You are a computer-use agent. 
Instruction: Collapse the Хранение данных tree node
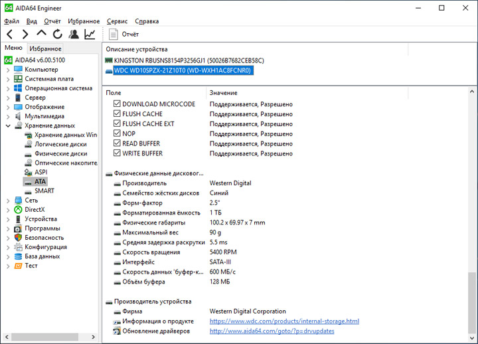[8, 126]
